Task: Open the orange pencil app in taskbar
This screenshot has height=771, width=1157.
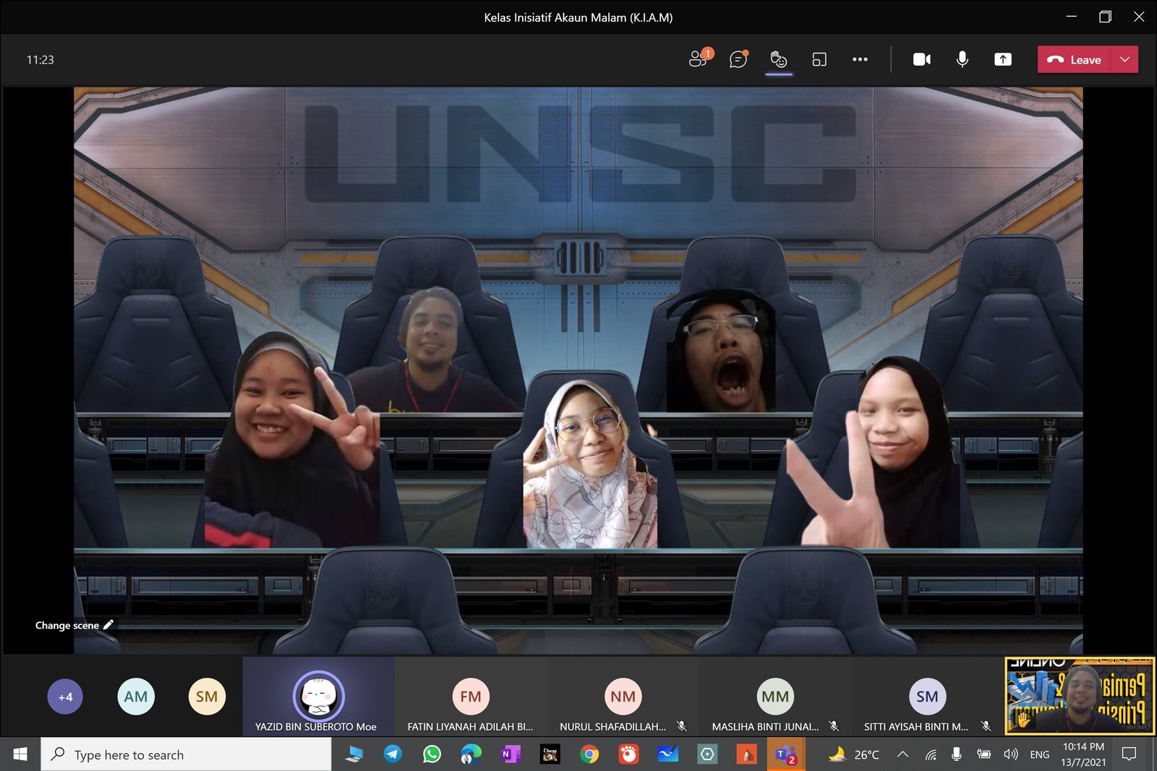Action: click(746, 754)
